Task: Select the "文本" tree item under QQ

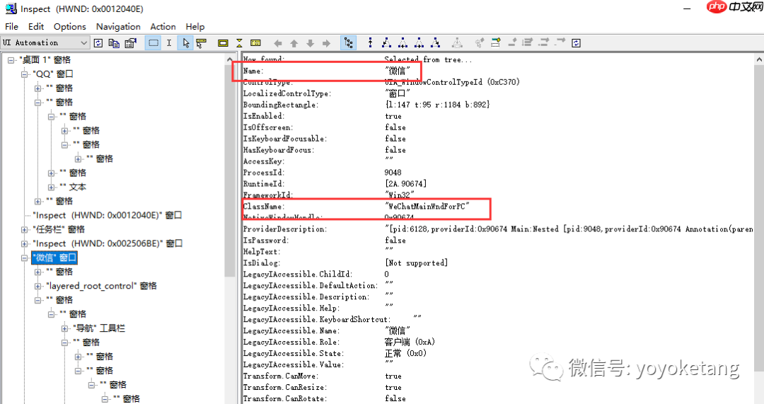Action: click(73, 187)
